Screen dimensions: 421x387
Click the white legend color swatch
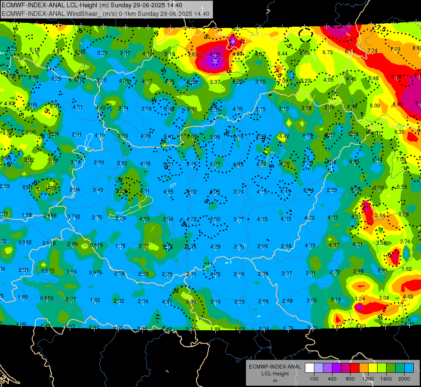(310, 368)
